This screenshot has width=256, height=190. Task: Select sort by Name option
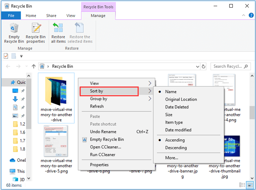[x=189, y=92]
